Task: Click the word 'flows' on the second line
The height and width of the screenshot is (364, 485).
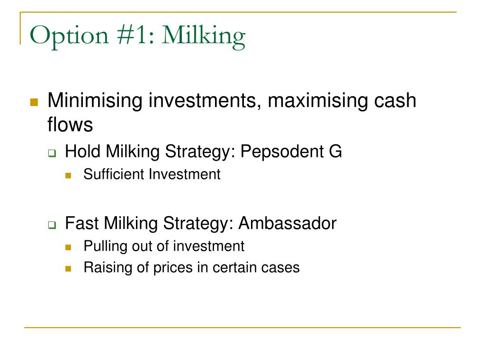Action: click(x=70, y=125)
